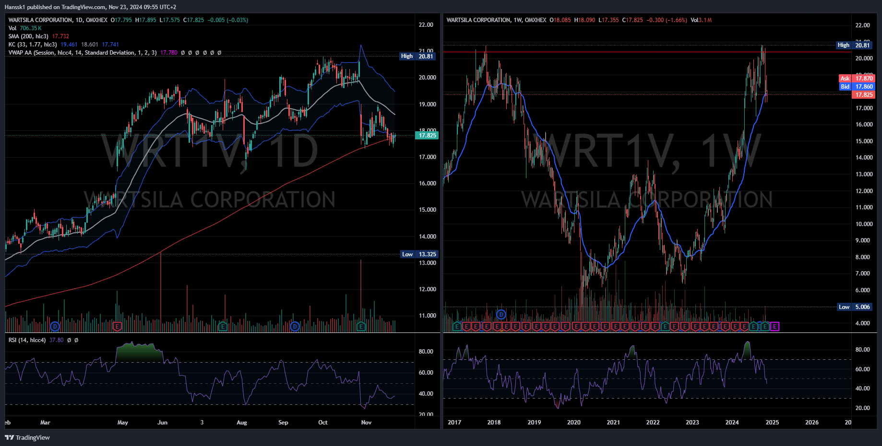The image size is (882, 446).
Task: Click the SMA (200, hlc3) indicator legend
Action: point(39,36)
